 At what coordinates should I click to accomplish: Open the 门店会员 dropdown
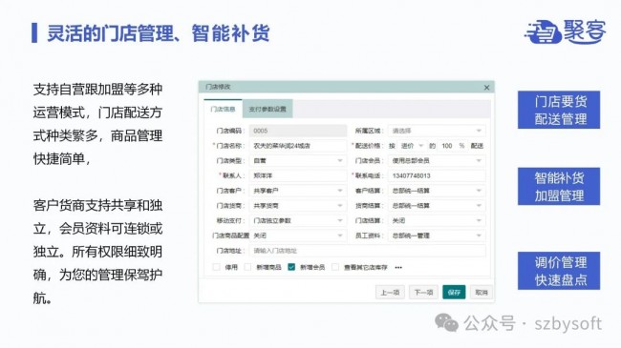click(x=437, y=161)
